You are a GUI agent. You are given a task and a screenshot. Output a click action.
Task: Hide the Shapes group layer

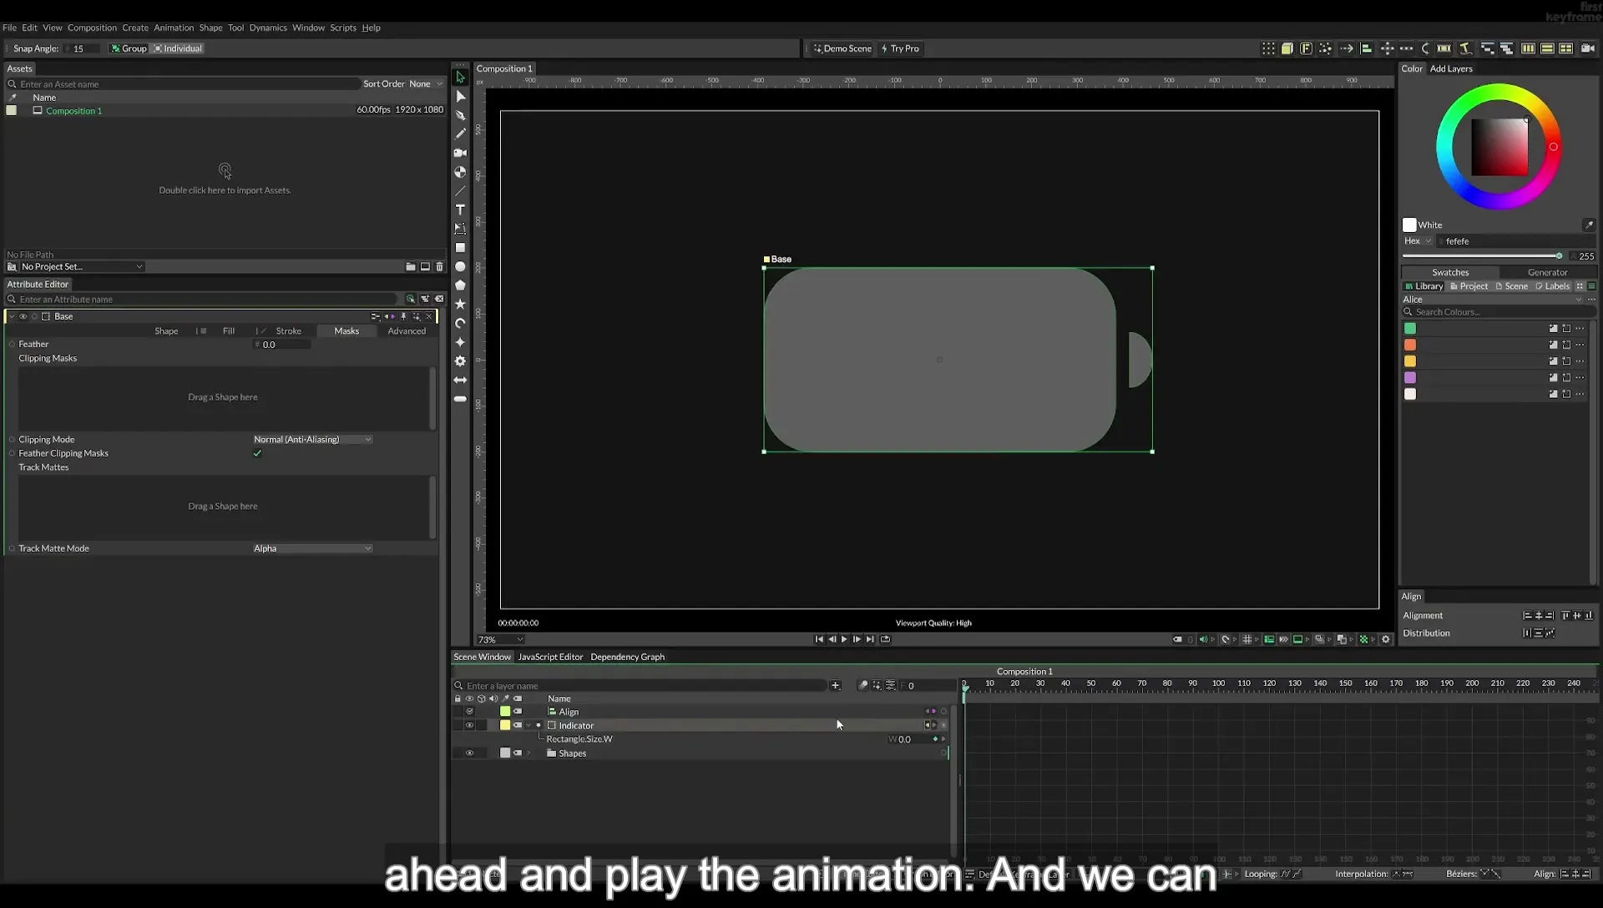(x=469, y=753)
